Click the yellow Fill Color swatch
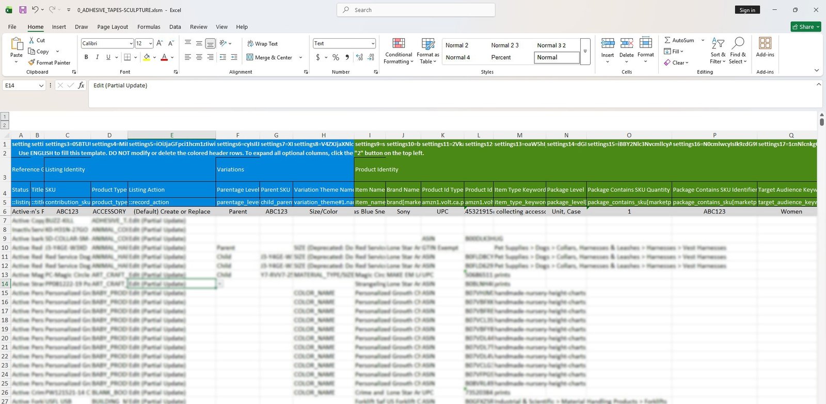Image resolution: width=826 pixels, height=404 pixels. pyautogui.click(x=147, y=57)
